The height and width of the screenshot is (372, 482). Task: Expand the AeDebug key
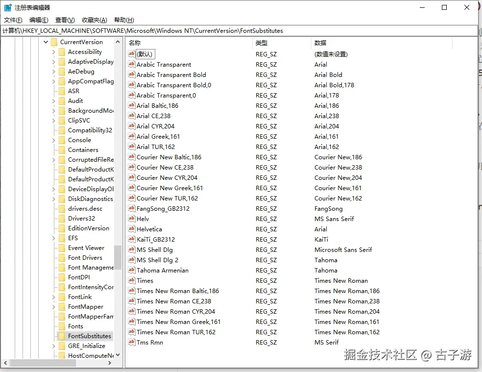pyautogui.click(x=53, y=72)
